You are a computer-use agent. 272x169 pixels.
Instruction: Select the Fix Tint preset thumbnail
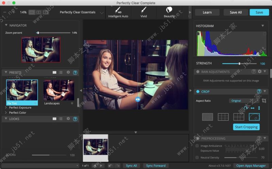click(22, 92)
